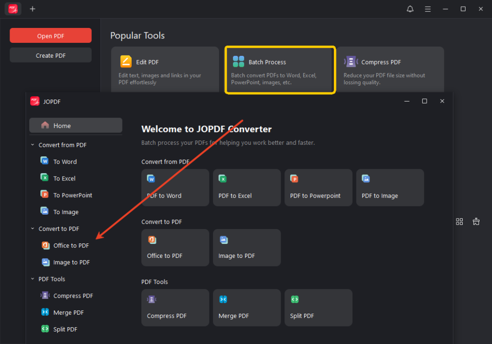Image resolution: width=492 pixels, height=344 pixels.
Task: Click the Merge PDF sidebar icon
Action: [45, 312]
